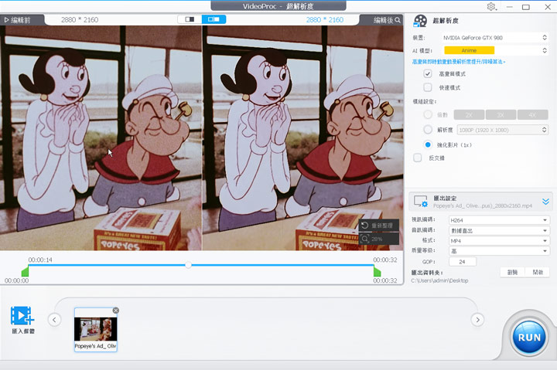
Task: Click the 重新整理 refresh preview button
Action: pyautogui.click(x=378, y=226)
